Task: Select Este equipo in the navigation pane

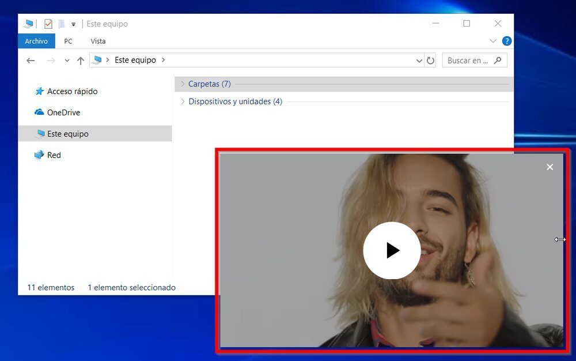Action: tap(95, 133)
